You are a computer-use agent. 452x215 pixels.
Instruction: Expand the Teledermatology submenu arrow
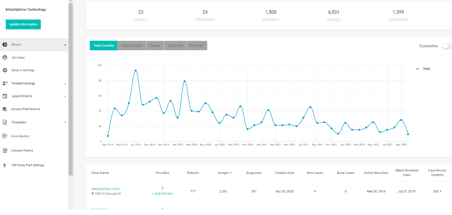pos(65,83)
